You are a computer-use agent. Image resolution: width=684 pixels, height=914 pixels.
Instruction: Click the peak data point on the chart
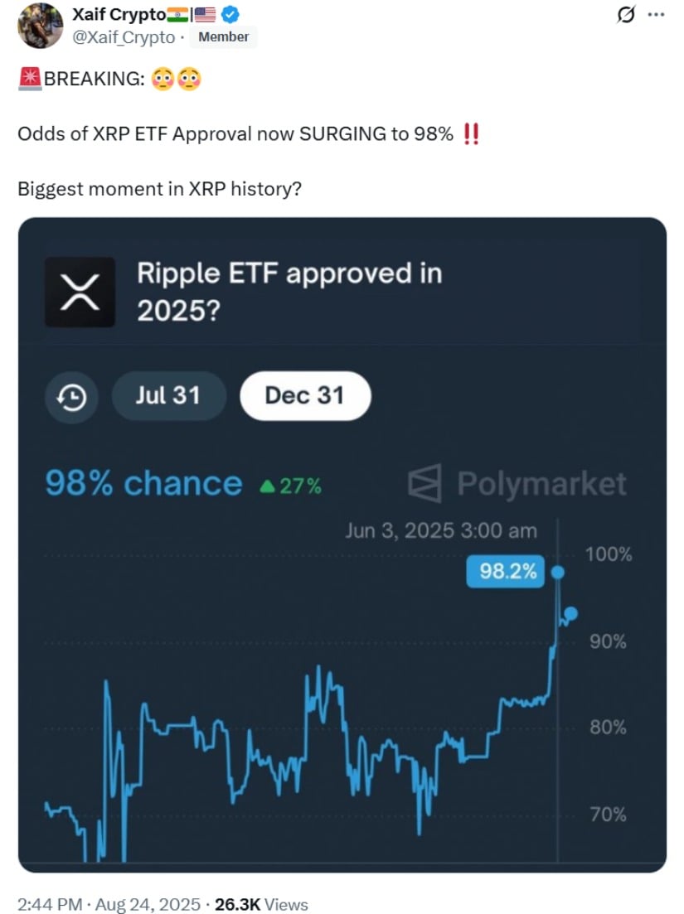(557, 572)
